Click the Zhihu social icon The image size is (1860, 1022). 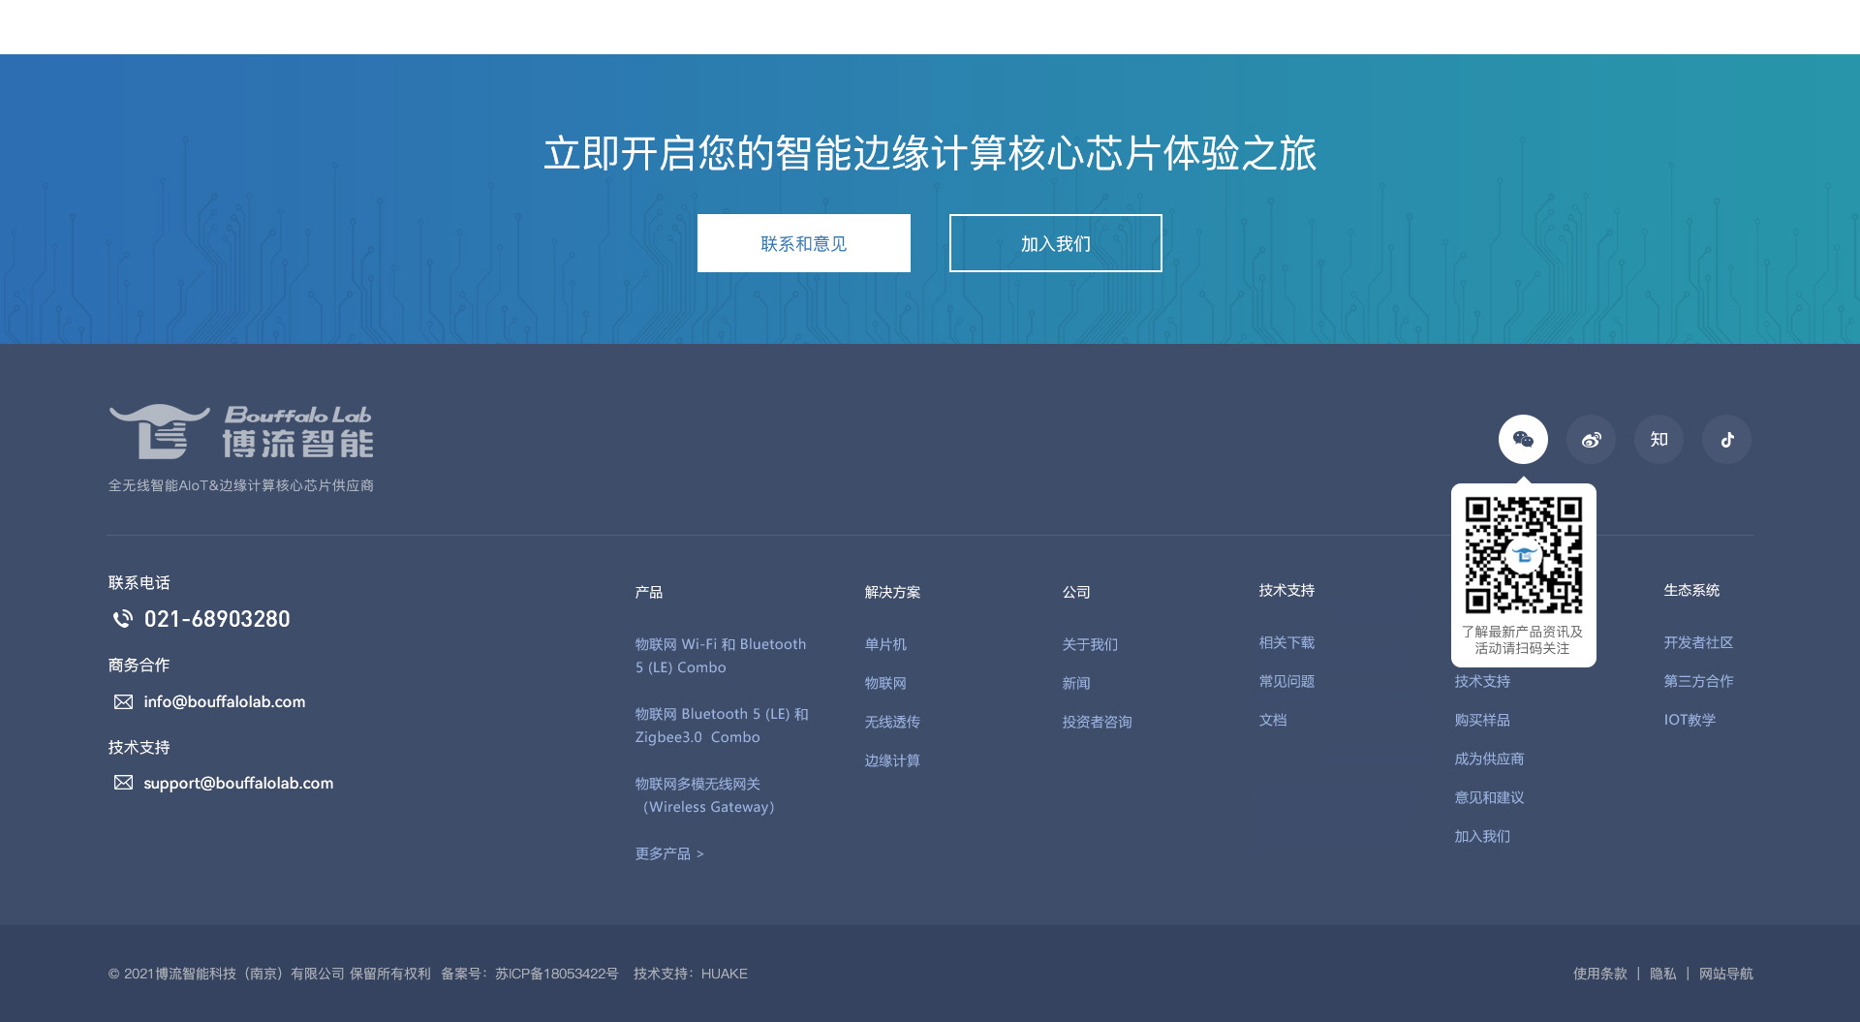point(1658,440)
